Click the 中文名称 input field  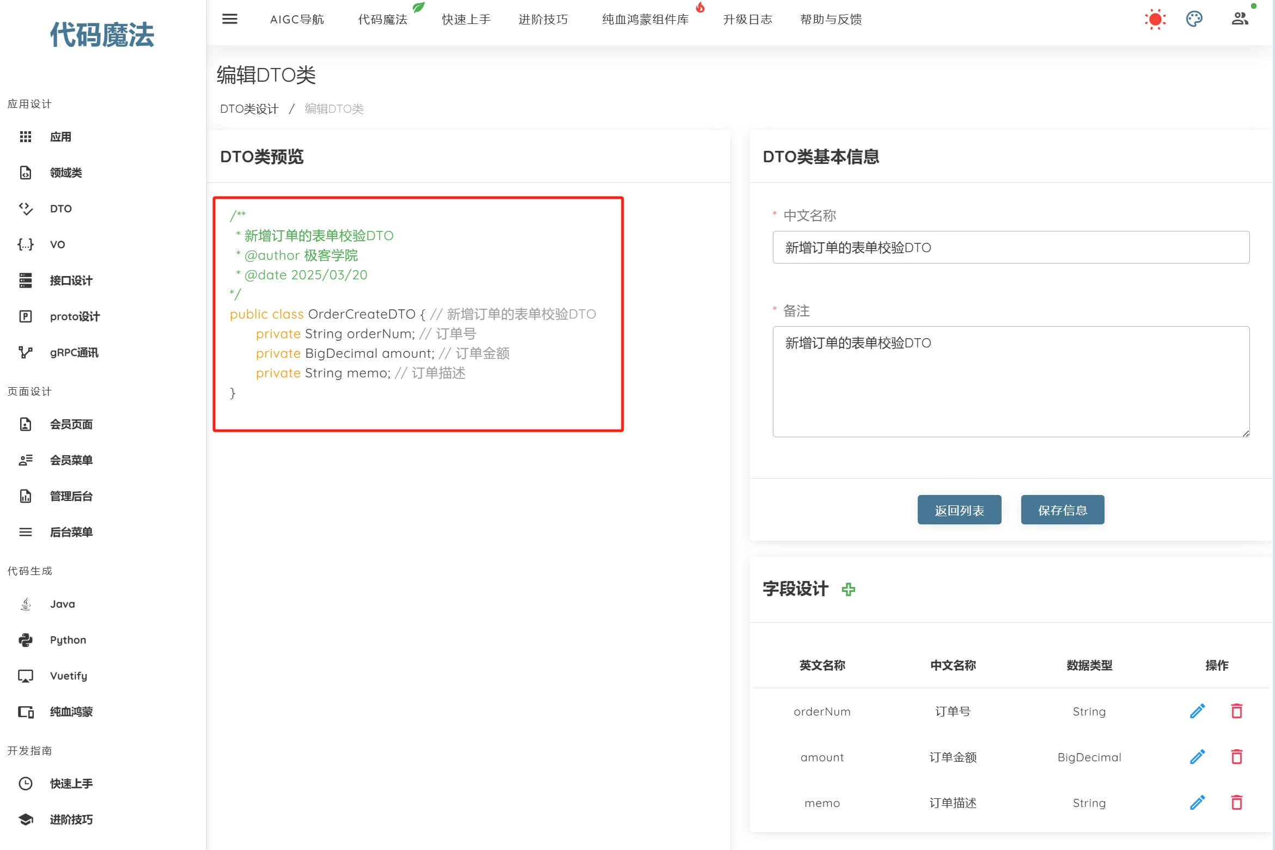pos(1010,247)
